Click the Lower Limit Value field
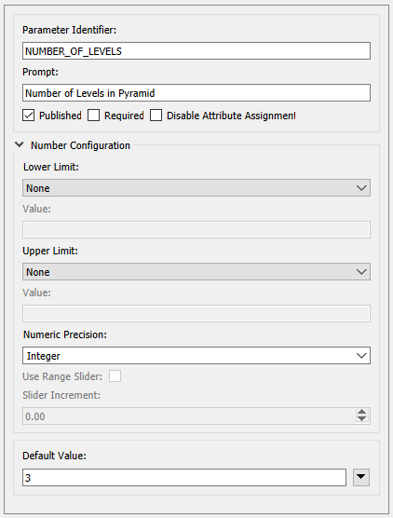 click(x=196, y=229)
